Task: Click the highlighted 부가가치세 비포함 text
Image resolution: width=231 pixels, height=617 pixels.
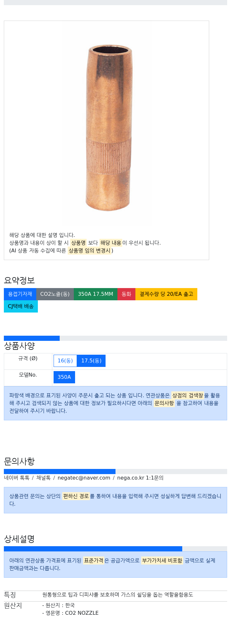Action: point(162,560)
